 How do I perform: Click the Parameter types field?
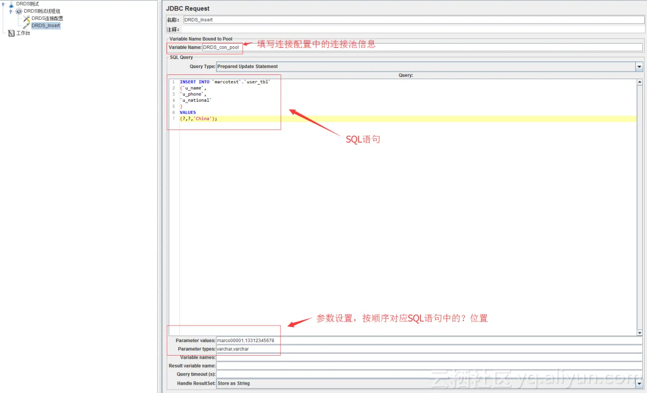point(429,349)
